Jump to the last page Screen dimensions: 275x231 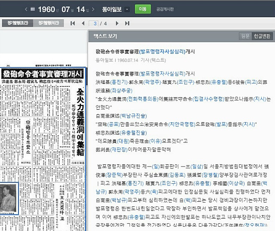[127, 23]
